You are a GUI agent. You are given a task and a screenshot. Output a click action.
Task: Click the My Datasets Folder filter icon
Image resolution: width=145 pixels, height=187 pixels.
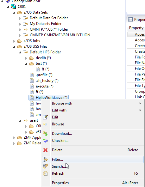tap(26, 24)
